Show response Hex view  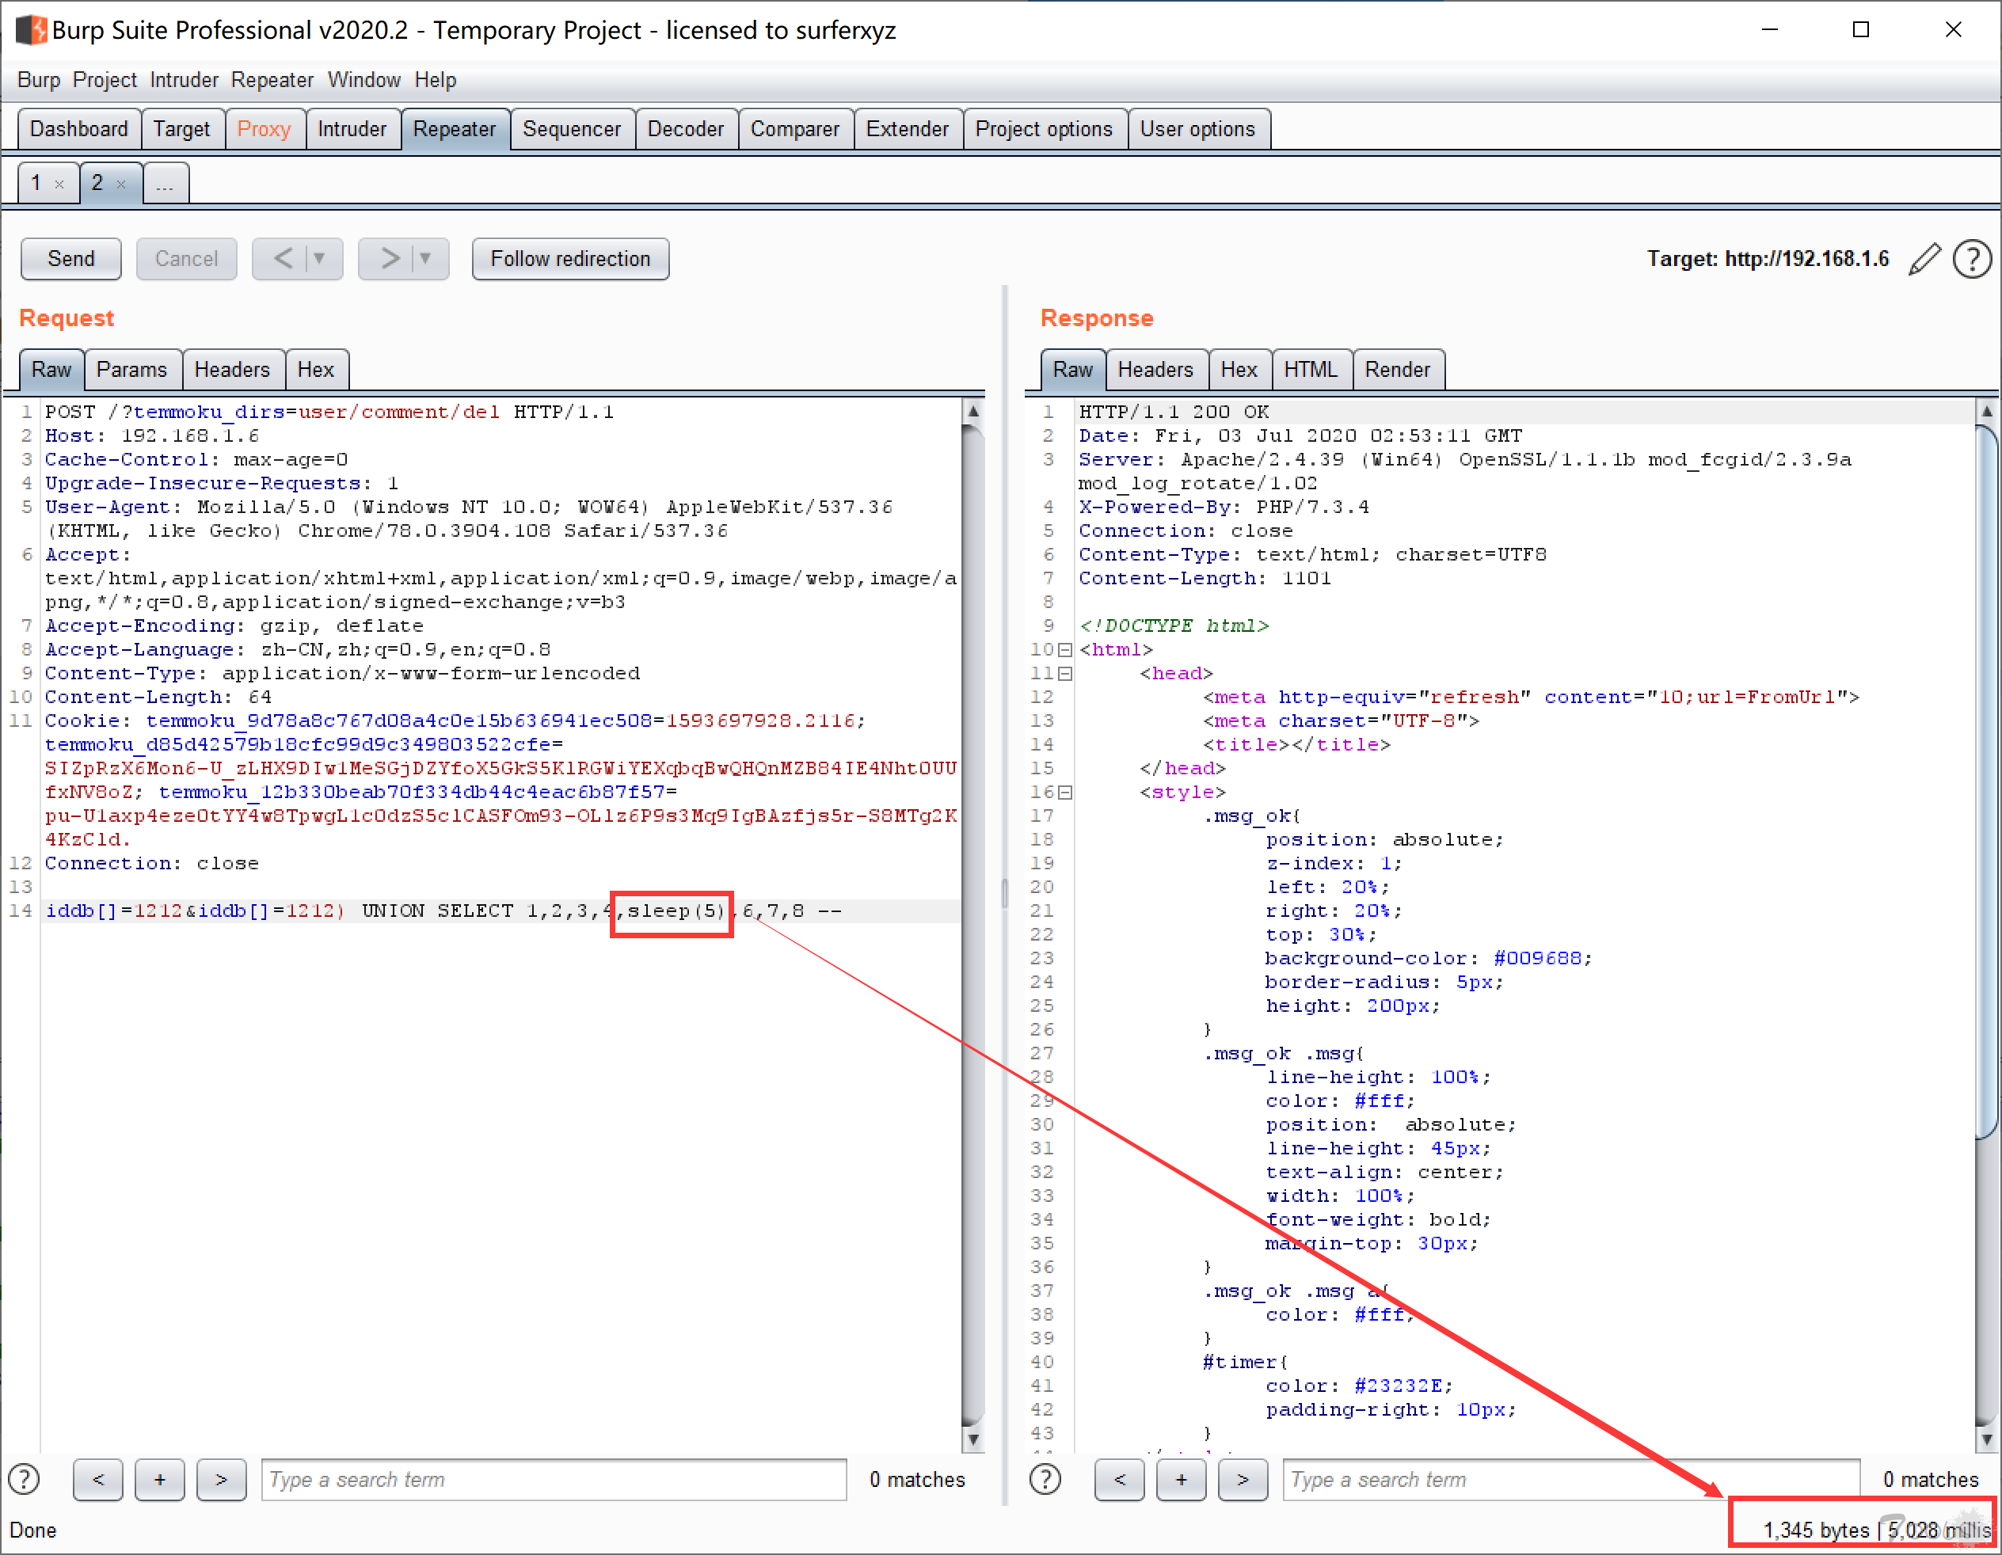pyautogui.click(x=1239, y=371)
